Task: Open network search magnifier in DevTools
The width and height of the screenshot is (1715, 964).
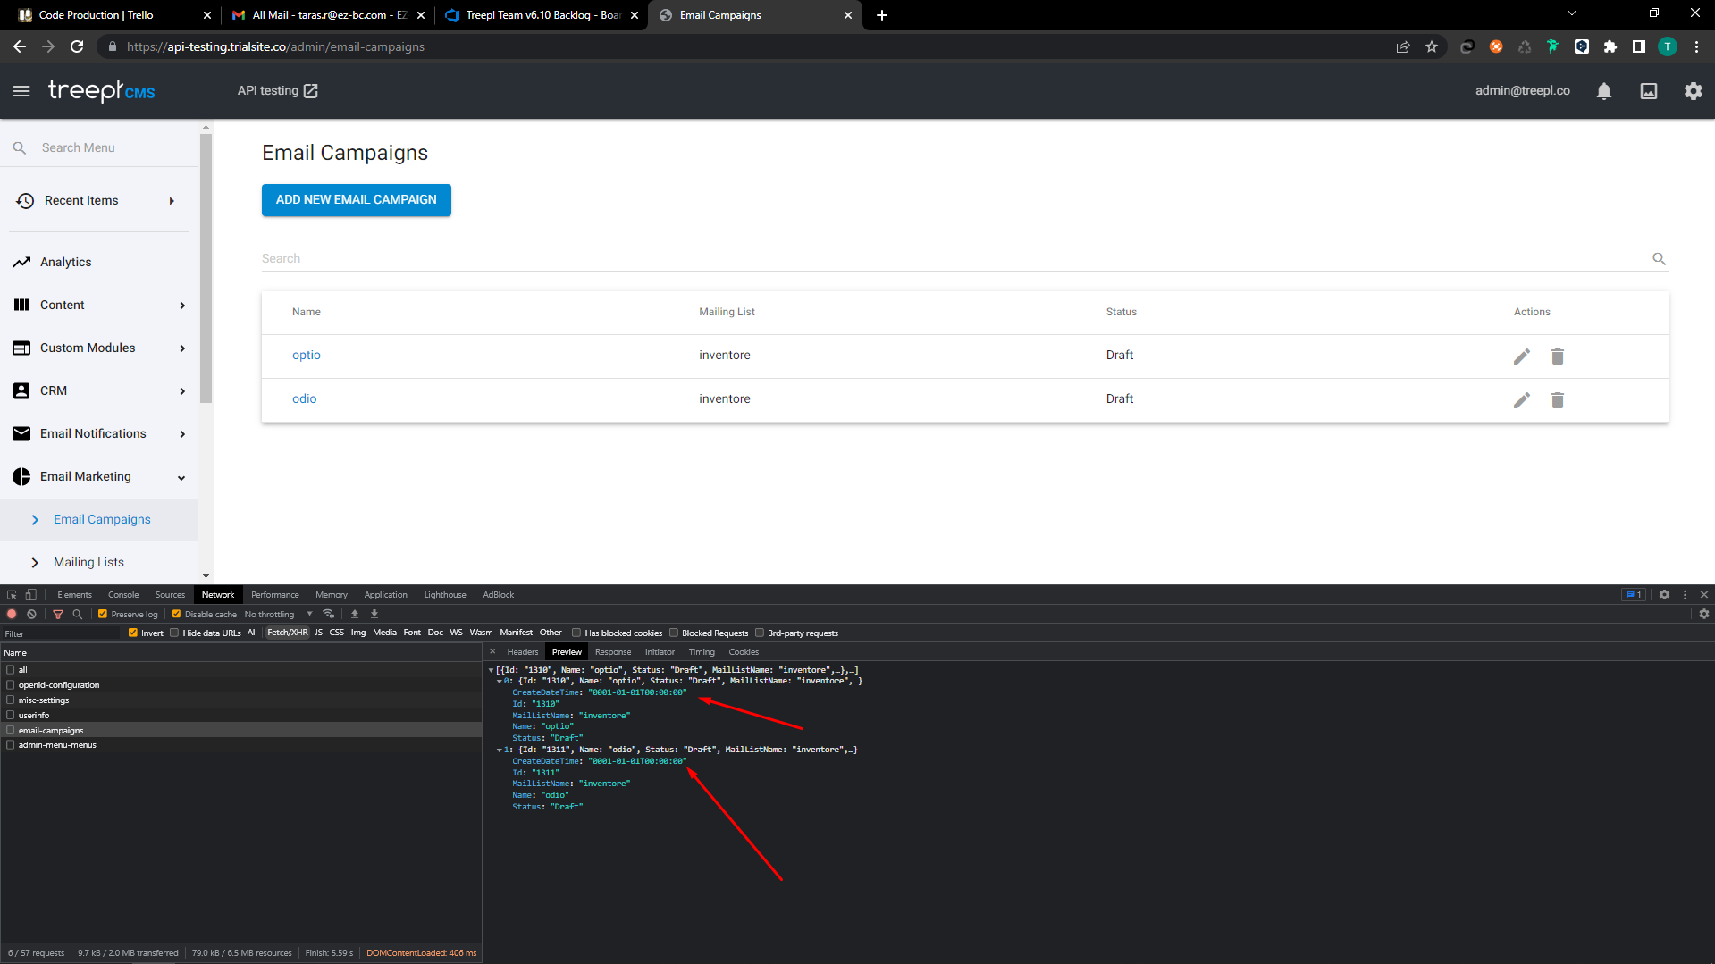Action: click(78, 615)
